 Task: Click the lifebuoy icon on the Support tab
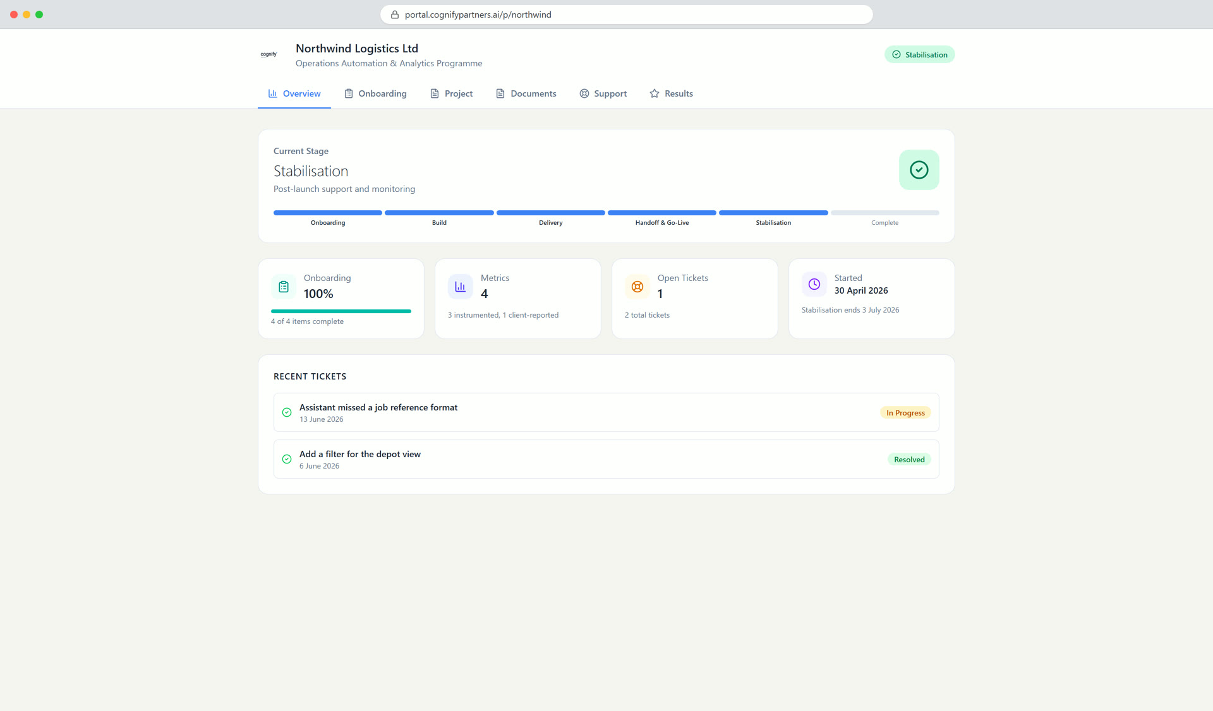point(584,93)
